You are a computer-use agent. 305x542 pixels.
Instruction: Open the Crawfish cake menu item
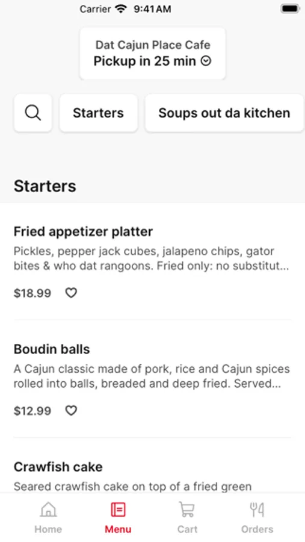[152, 476]
